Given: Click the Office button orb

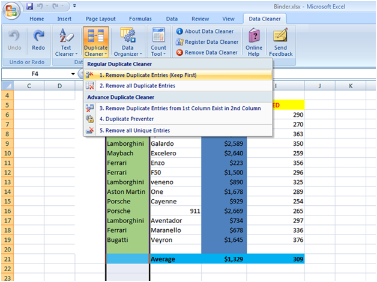Looking at the screenshot, I should click(x=11, y=10).
